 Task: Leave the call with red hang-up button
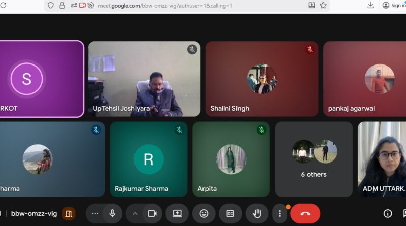[305, 214]
